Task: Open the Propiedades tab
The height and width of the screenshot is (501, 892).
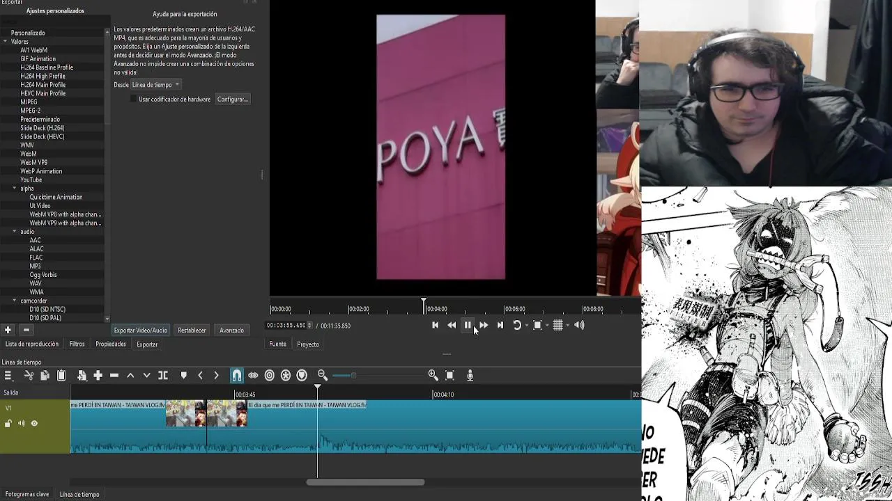Action: (111, 344)
